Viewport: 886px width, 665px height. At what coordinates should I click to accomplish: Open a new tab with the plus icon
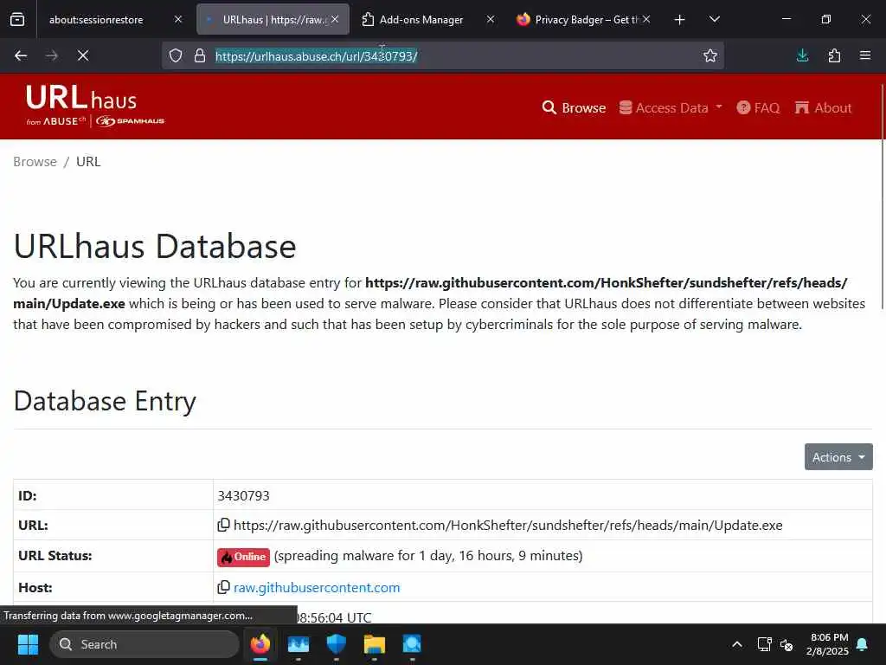tap(680, 20)
